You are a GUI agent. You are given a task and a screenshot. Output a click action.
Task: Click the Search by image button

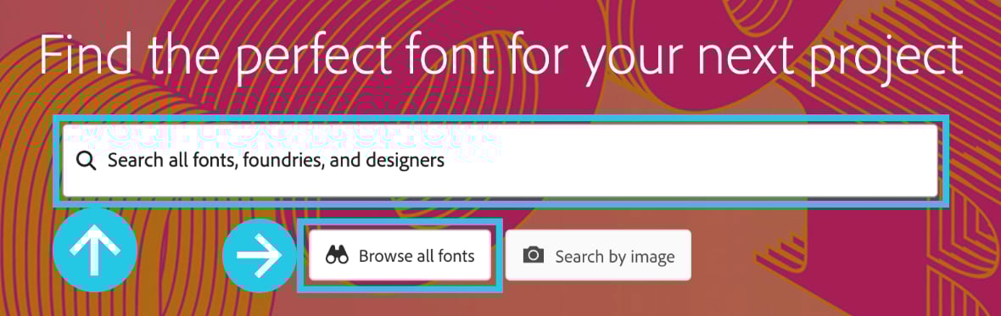pyautogui.click(x=598, y=256)
